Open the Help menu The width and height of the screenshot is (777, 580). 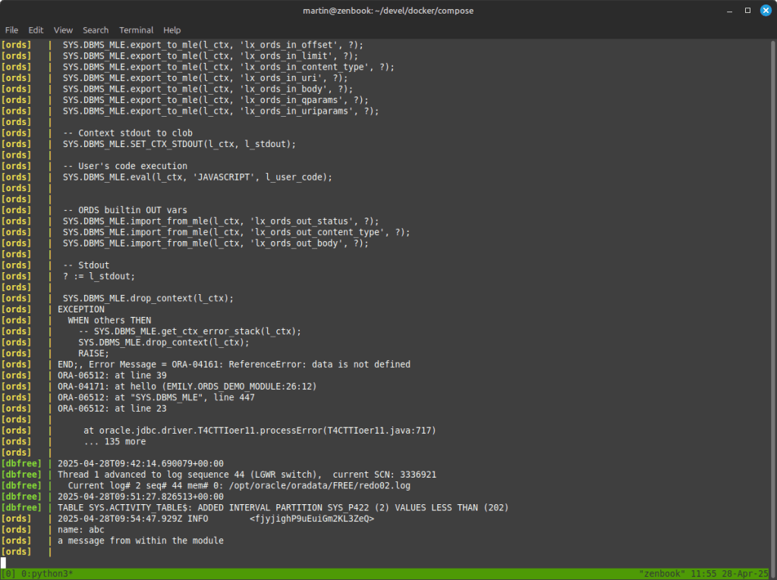(x=172, y=30)
